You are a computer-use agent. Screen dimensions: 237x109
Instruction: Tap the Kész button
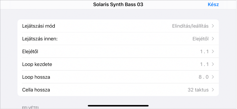(x=213, y=5)
